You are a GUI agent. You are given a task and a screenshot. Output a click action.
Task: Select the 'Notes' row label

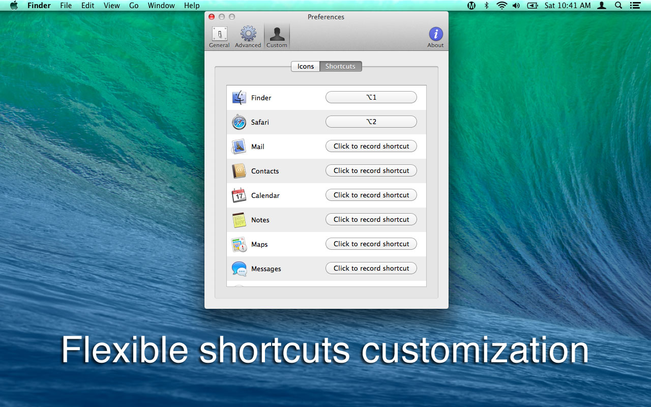pyautogui.click(x=260, y=220)
